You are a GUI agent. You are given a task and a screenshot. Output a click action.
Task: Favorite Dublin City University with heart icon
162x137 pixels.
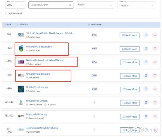[x=155, y=89]
